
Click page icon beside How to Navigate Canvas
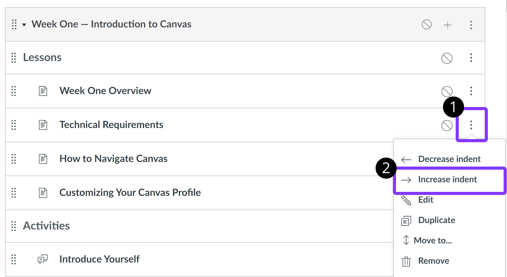tap(43, 159)
